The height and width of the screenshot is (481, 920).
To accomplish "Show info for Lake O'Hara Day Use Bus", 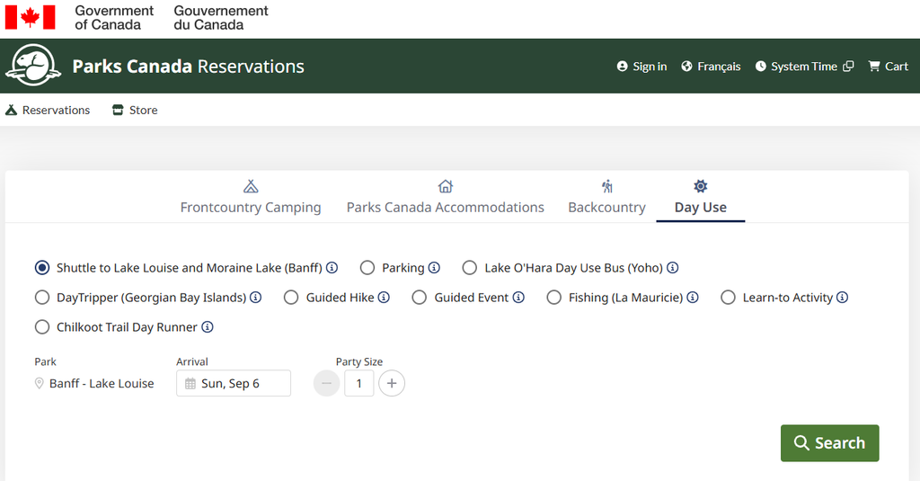I will pyautogui.click(x=672, y=268).
